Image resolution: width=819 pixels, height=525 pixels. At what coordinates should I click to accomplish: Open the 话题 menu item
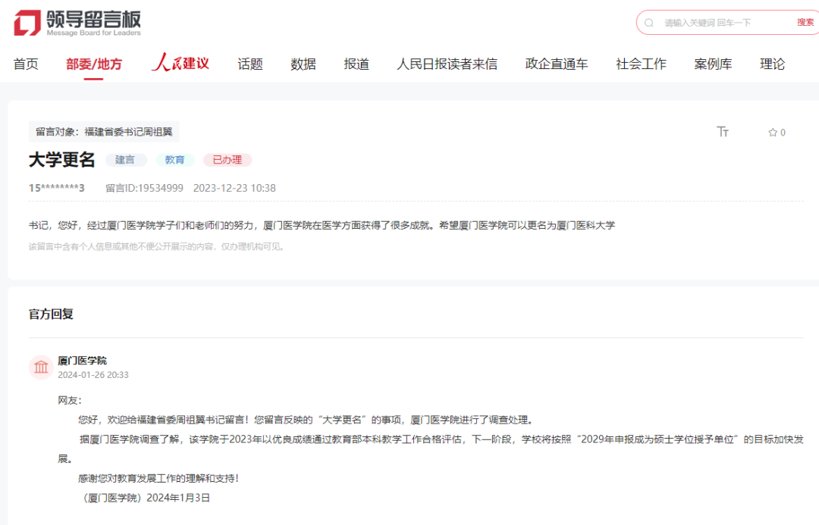[250, 64]
